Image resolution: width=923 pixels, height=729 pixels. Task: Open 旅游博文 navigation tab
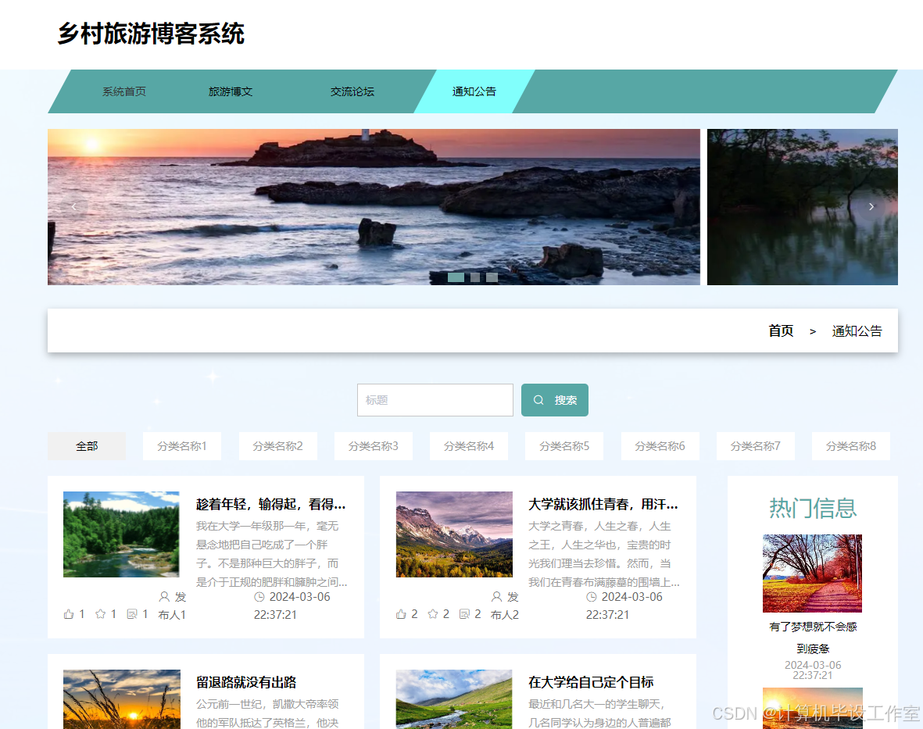click(231, 91)
